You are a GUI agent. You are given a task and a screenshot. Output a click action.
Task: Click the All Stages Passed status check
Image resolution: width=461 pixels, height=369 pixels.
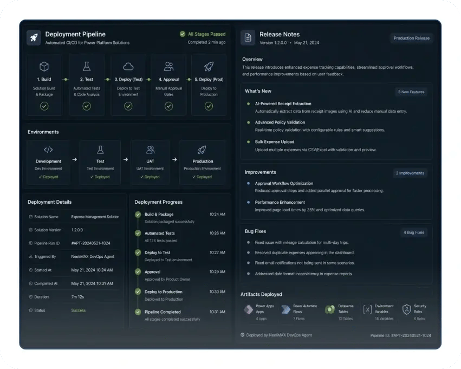point(182,34)
